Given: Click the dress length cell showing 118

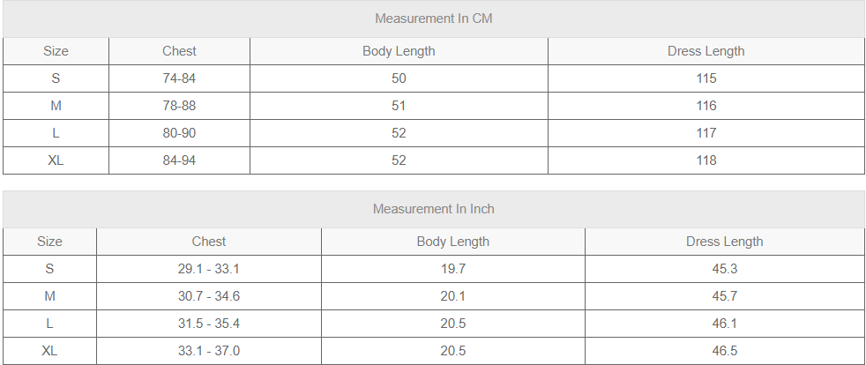Looking at the screenshot, I should click(x=705, y=160).
